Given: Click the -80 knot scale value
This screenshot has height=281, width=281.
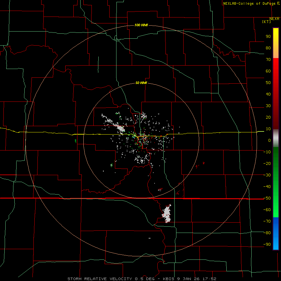Looking at the screenshot, I should (x=267, y=233).
